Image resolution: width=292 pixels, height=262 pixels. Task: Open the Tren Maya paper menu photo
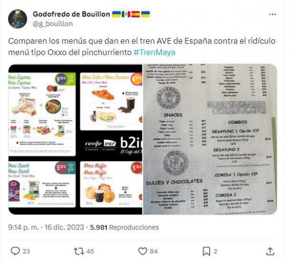click(210, 140)
